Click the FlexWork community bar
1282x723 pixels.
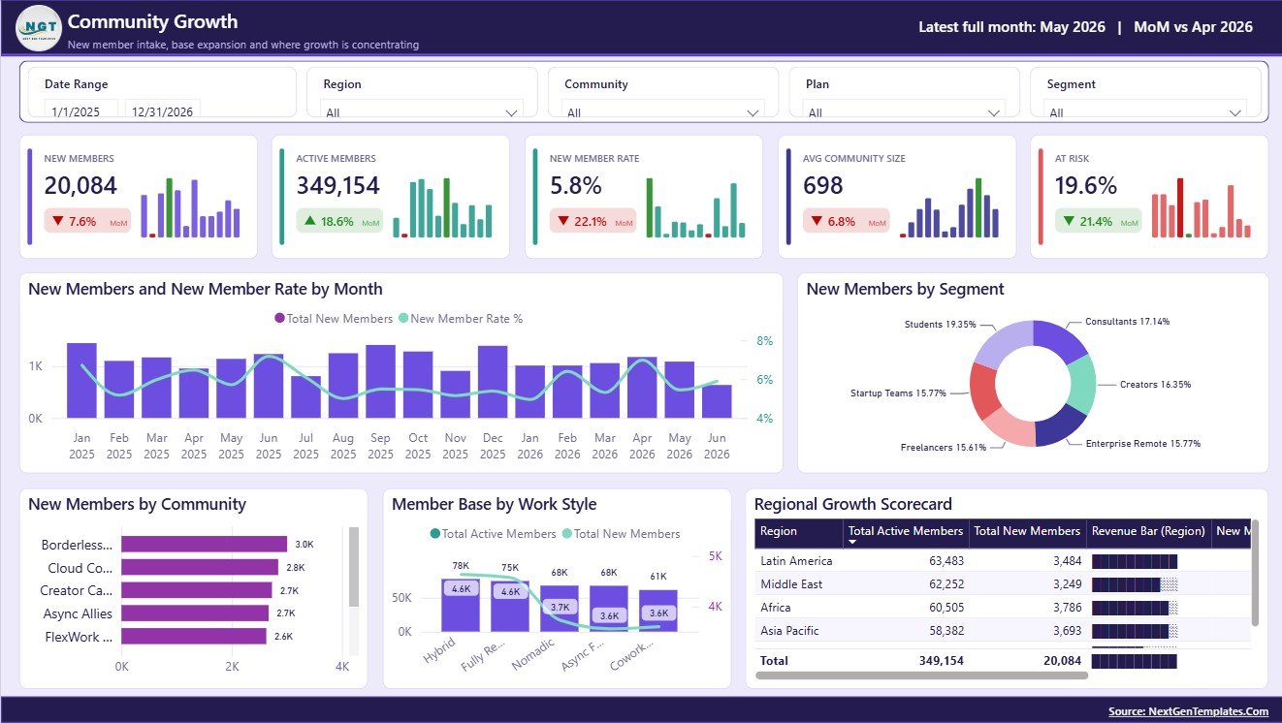(x=194, y=637)
